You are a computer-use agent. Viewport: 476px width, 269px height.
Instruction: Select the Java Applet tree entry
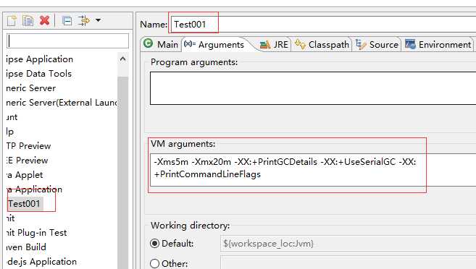click(x=25, y=175)
